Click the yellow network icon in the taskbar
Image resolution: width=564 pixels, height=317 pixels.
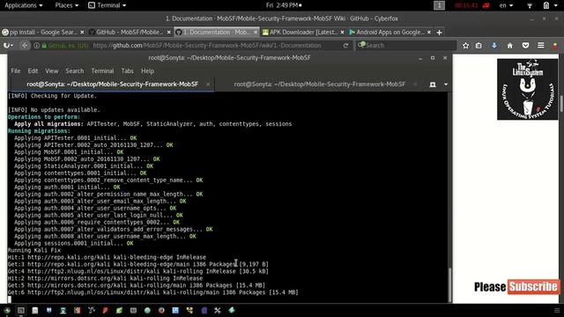(x=189, y=310)
